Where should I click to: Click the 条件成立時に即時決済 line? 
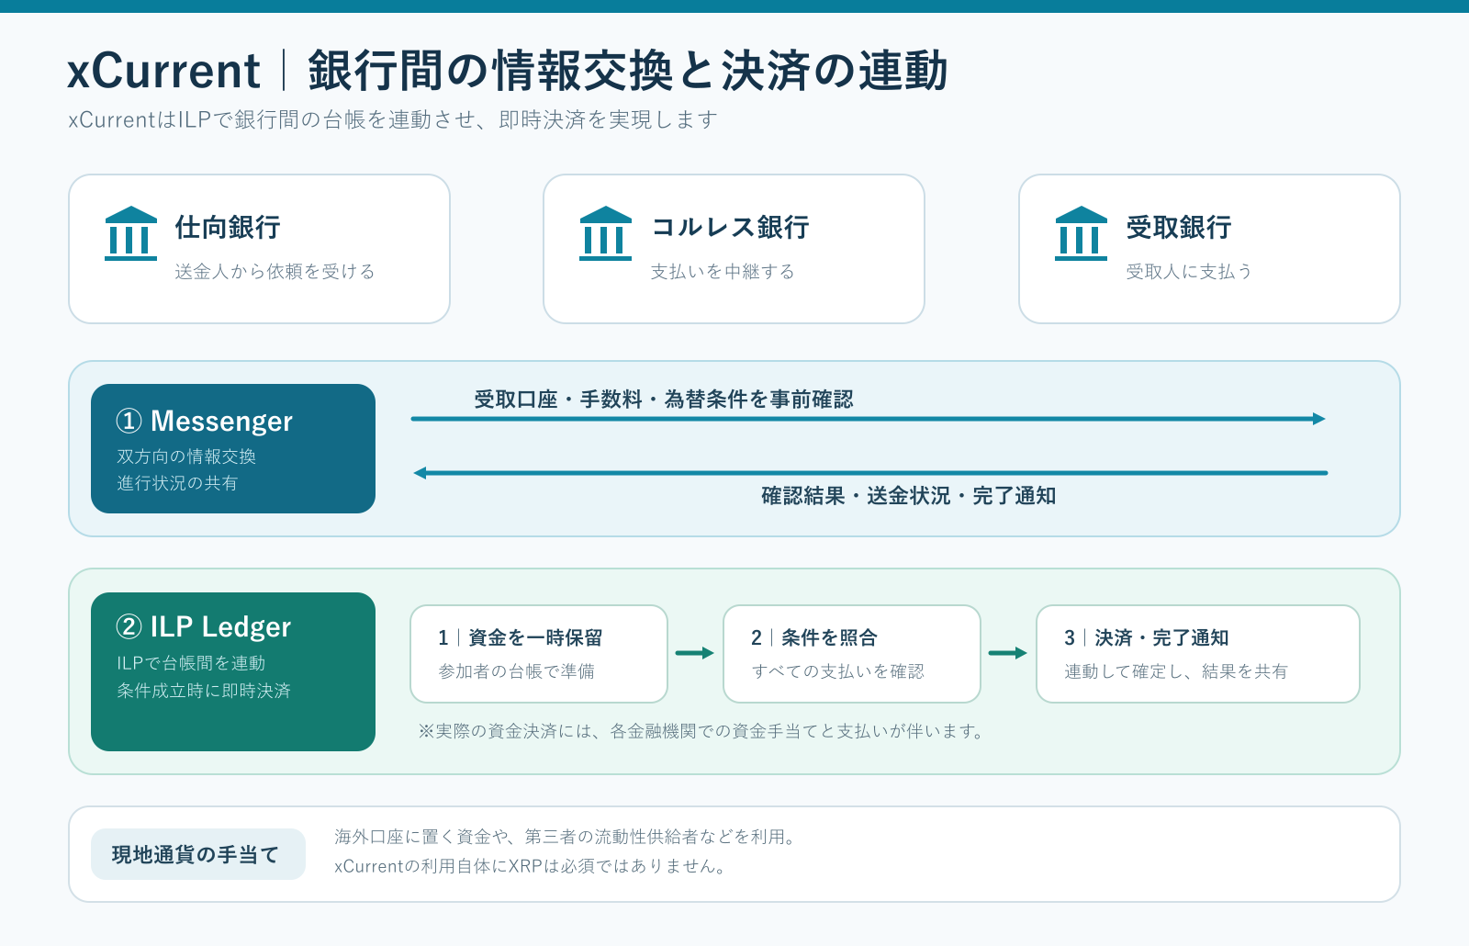[204, 691]
